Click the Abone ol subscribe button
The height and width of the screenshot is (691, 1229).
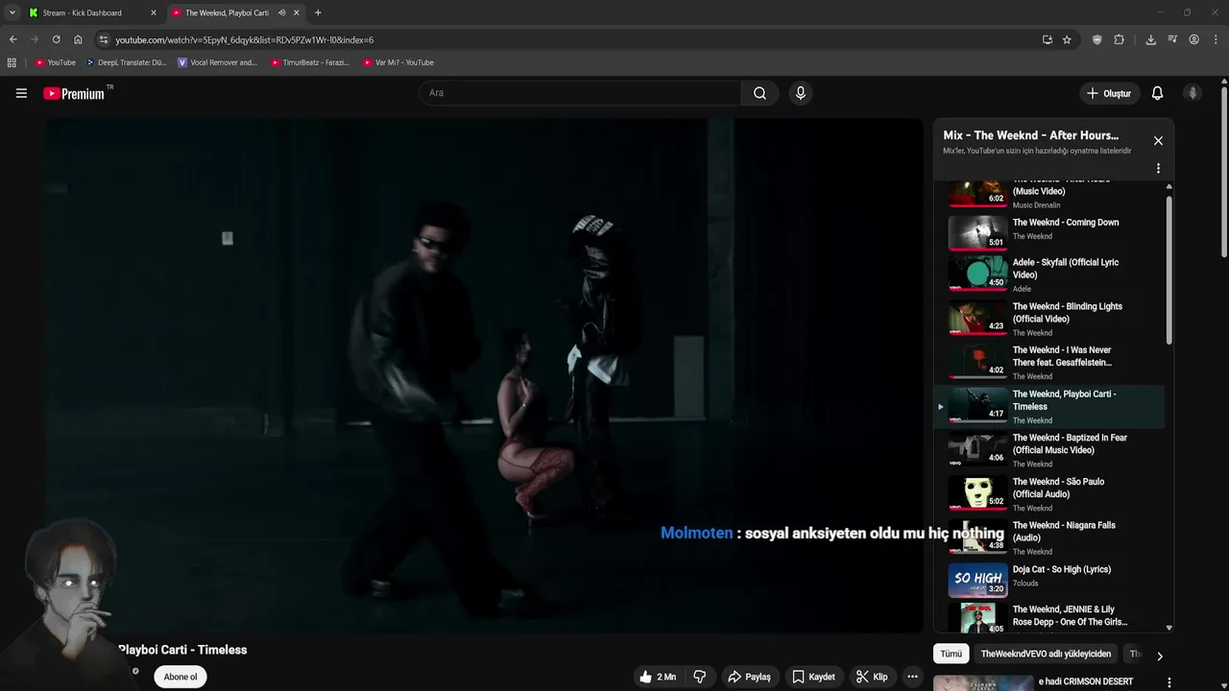180,677
